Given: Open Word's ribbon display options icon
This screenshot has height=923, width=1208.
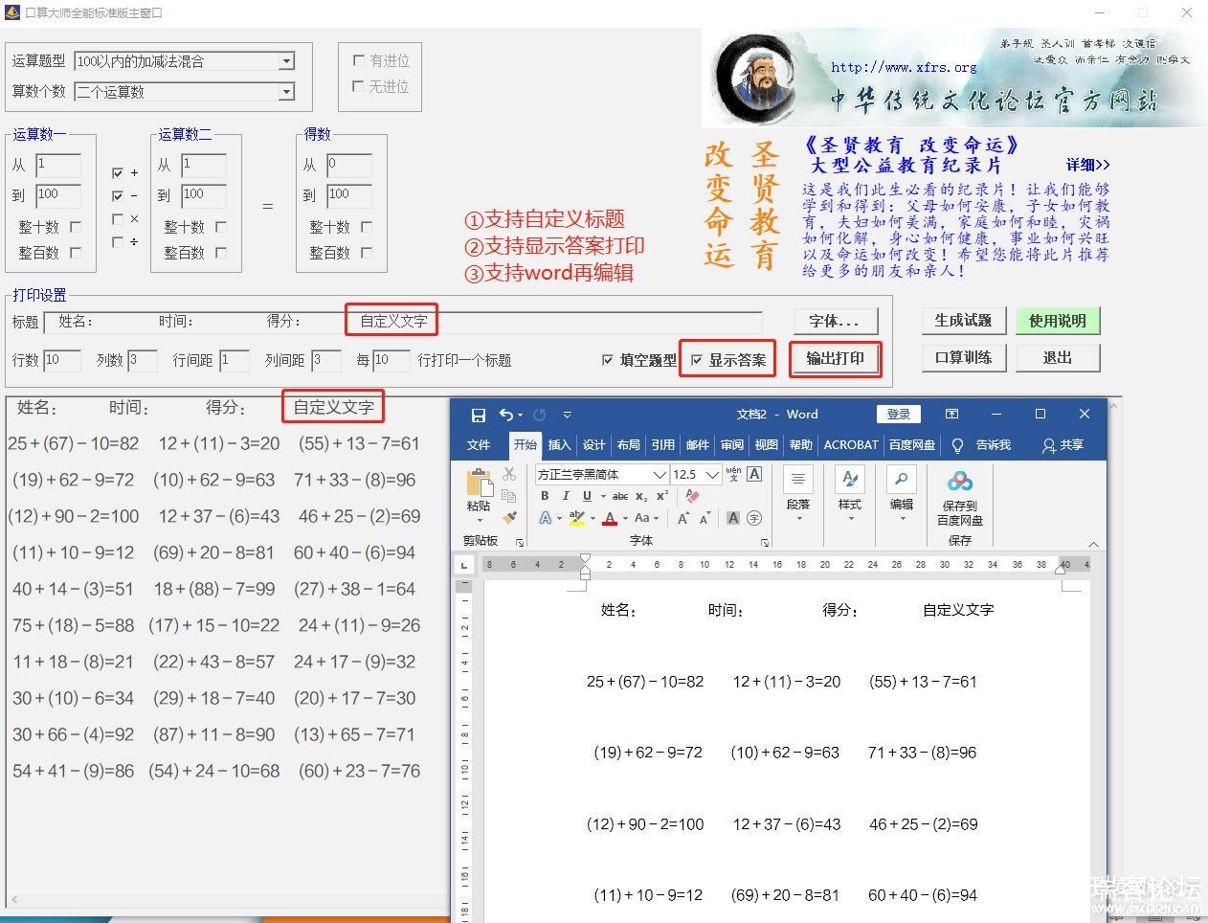Looking at the screenshot, I should pyautogui.click(x=951, y=415).
